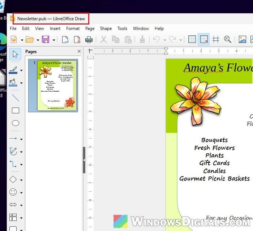Select the Rectangle tool
The image size is (253, 231).
pyautogui.click(x=16, y=110)
